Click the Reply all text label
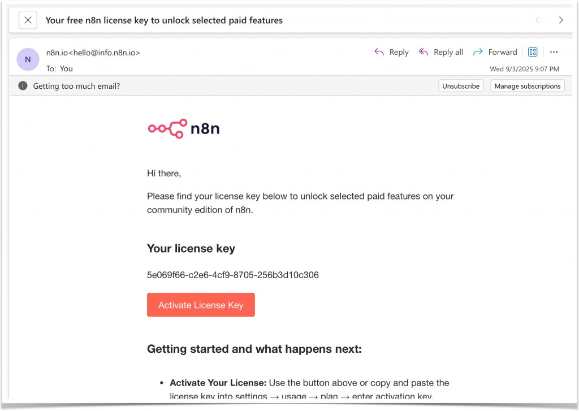This screenshot has width=579, height=411. point(448,53)
